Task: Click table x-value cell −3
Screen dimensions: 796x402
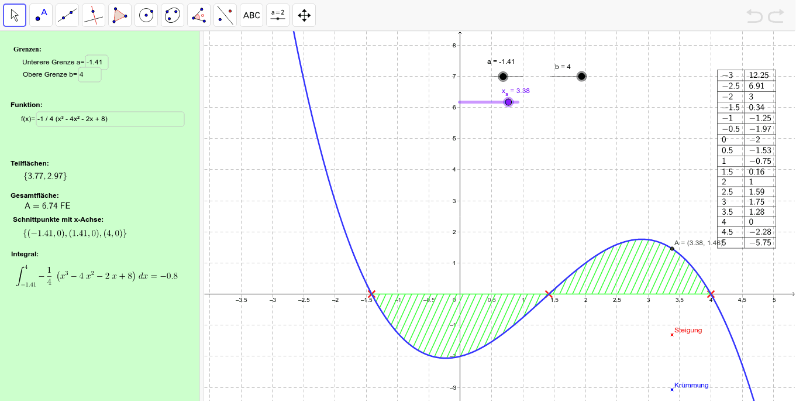Action: point(730,75)
